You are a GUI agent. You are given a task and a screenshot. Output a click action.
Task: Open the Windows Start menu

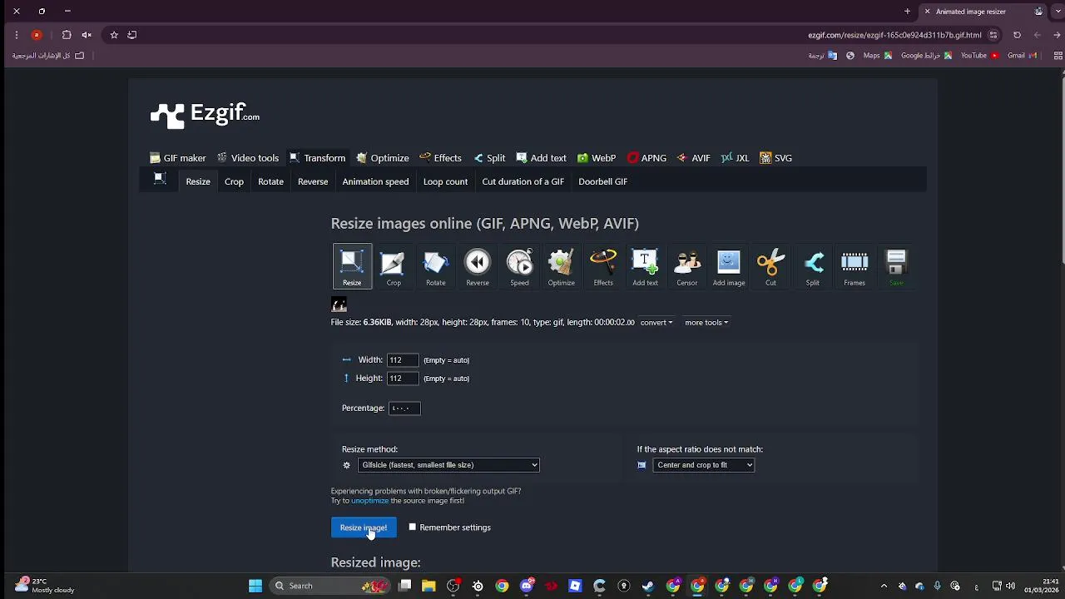pyautogui.click(x=255, y=586)
